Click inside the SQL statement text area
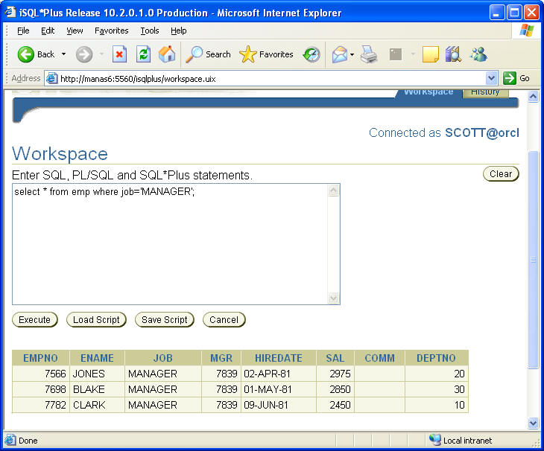This screenshot has width=544, height=451. coord(170,246)
